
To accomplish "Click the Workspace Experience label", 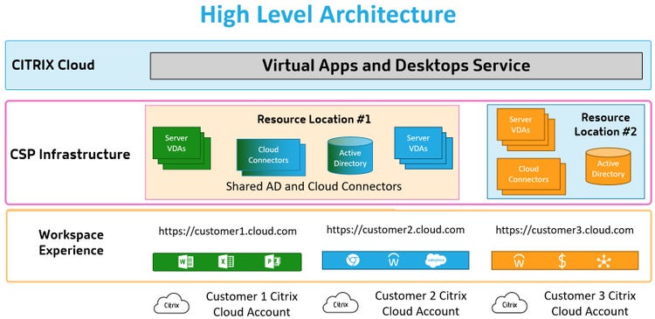I will tap(71, 242).
